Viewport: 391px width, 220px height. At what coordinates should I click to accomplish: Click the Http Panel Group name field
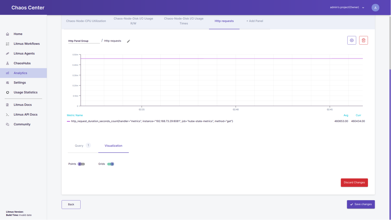pyautogui.click(x=84, y=41)
